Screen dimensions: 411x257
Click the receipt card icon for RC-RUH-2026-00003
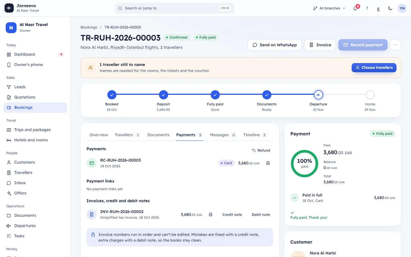[92, 163]
